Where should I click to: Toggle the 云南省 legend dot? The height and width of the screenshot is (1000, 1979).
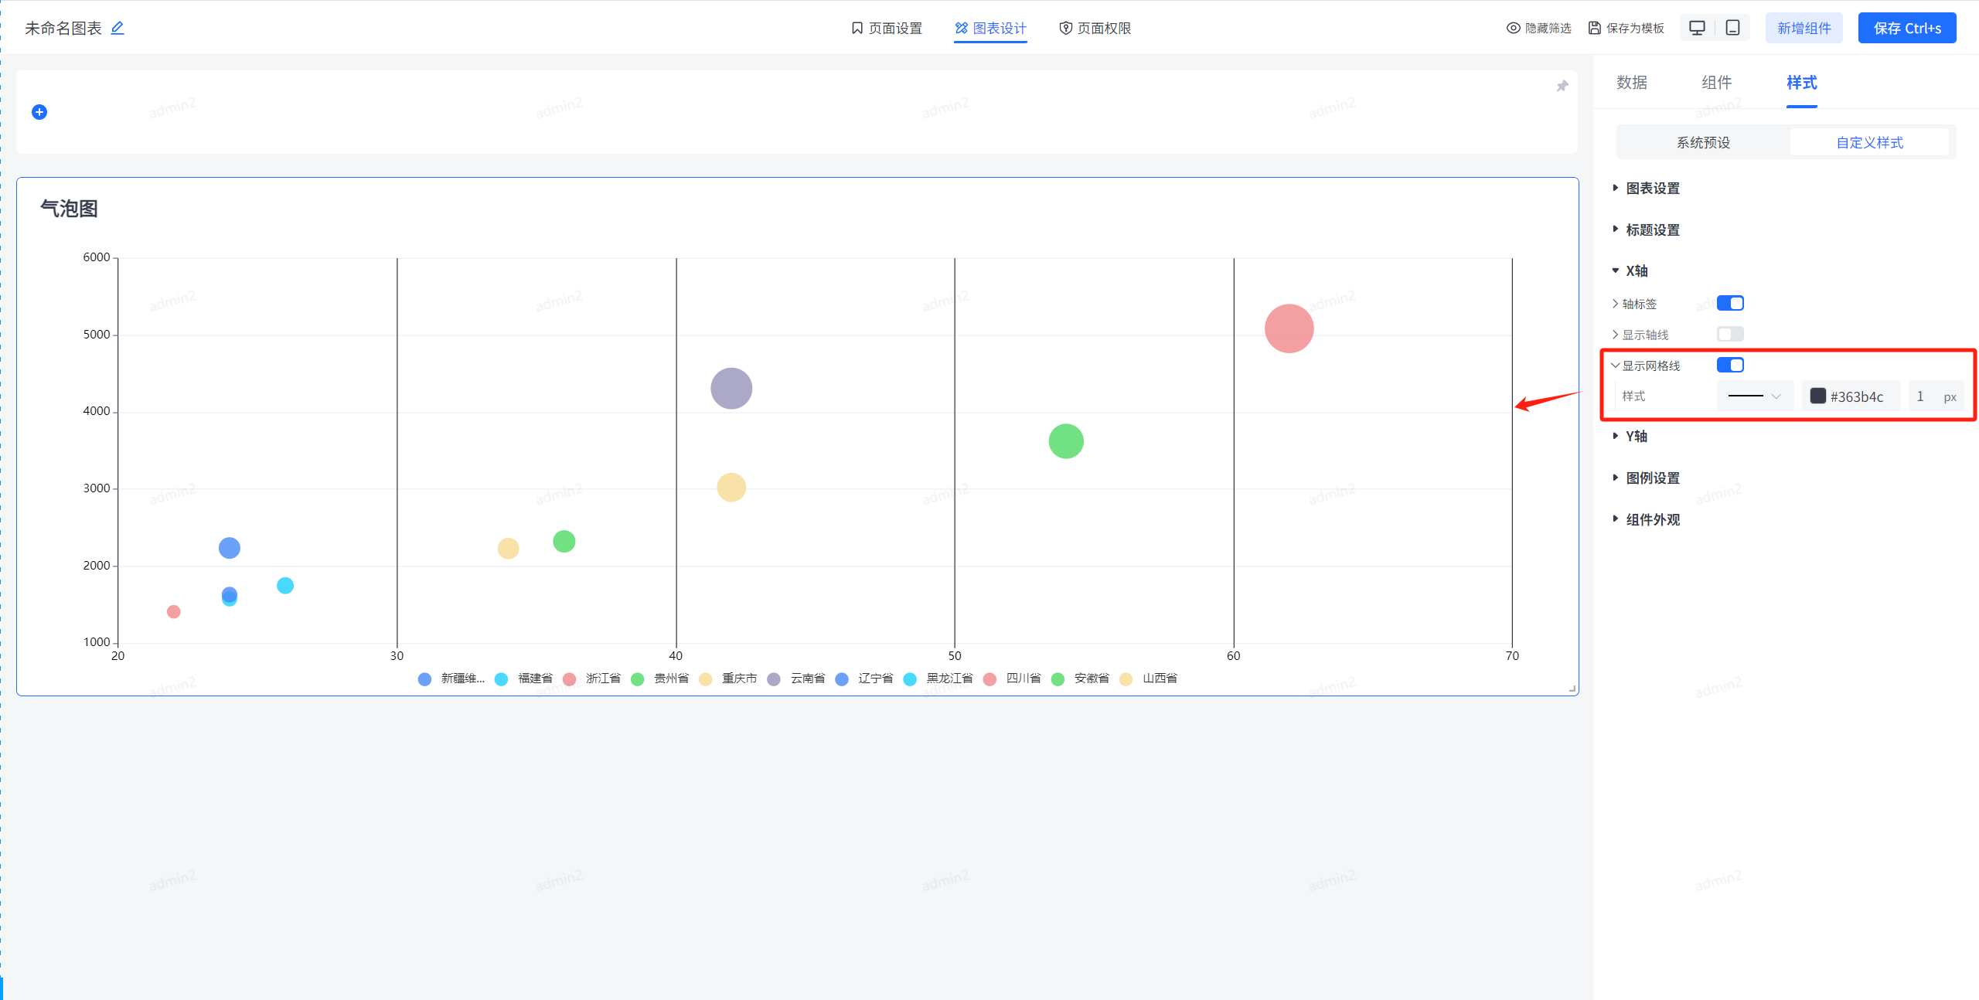[x=774, y=679]
